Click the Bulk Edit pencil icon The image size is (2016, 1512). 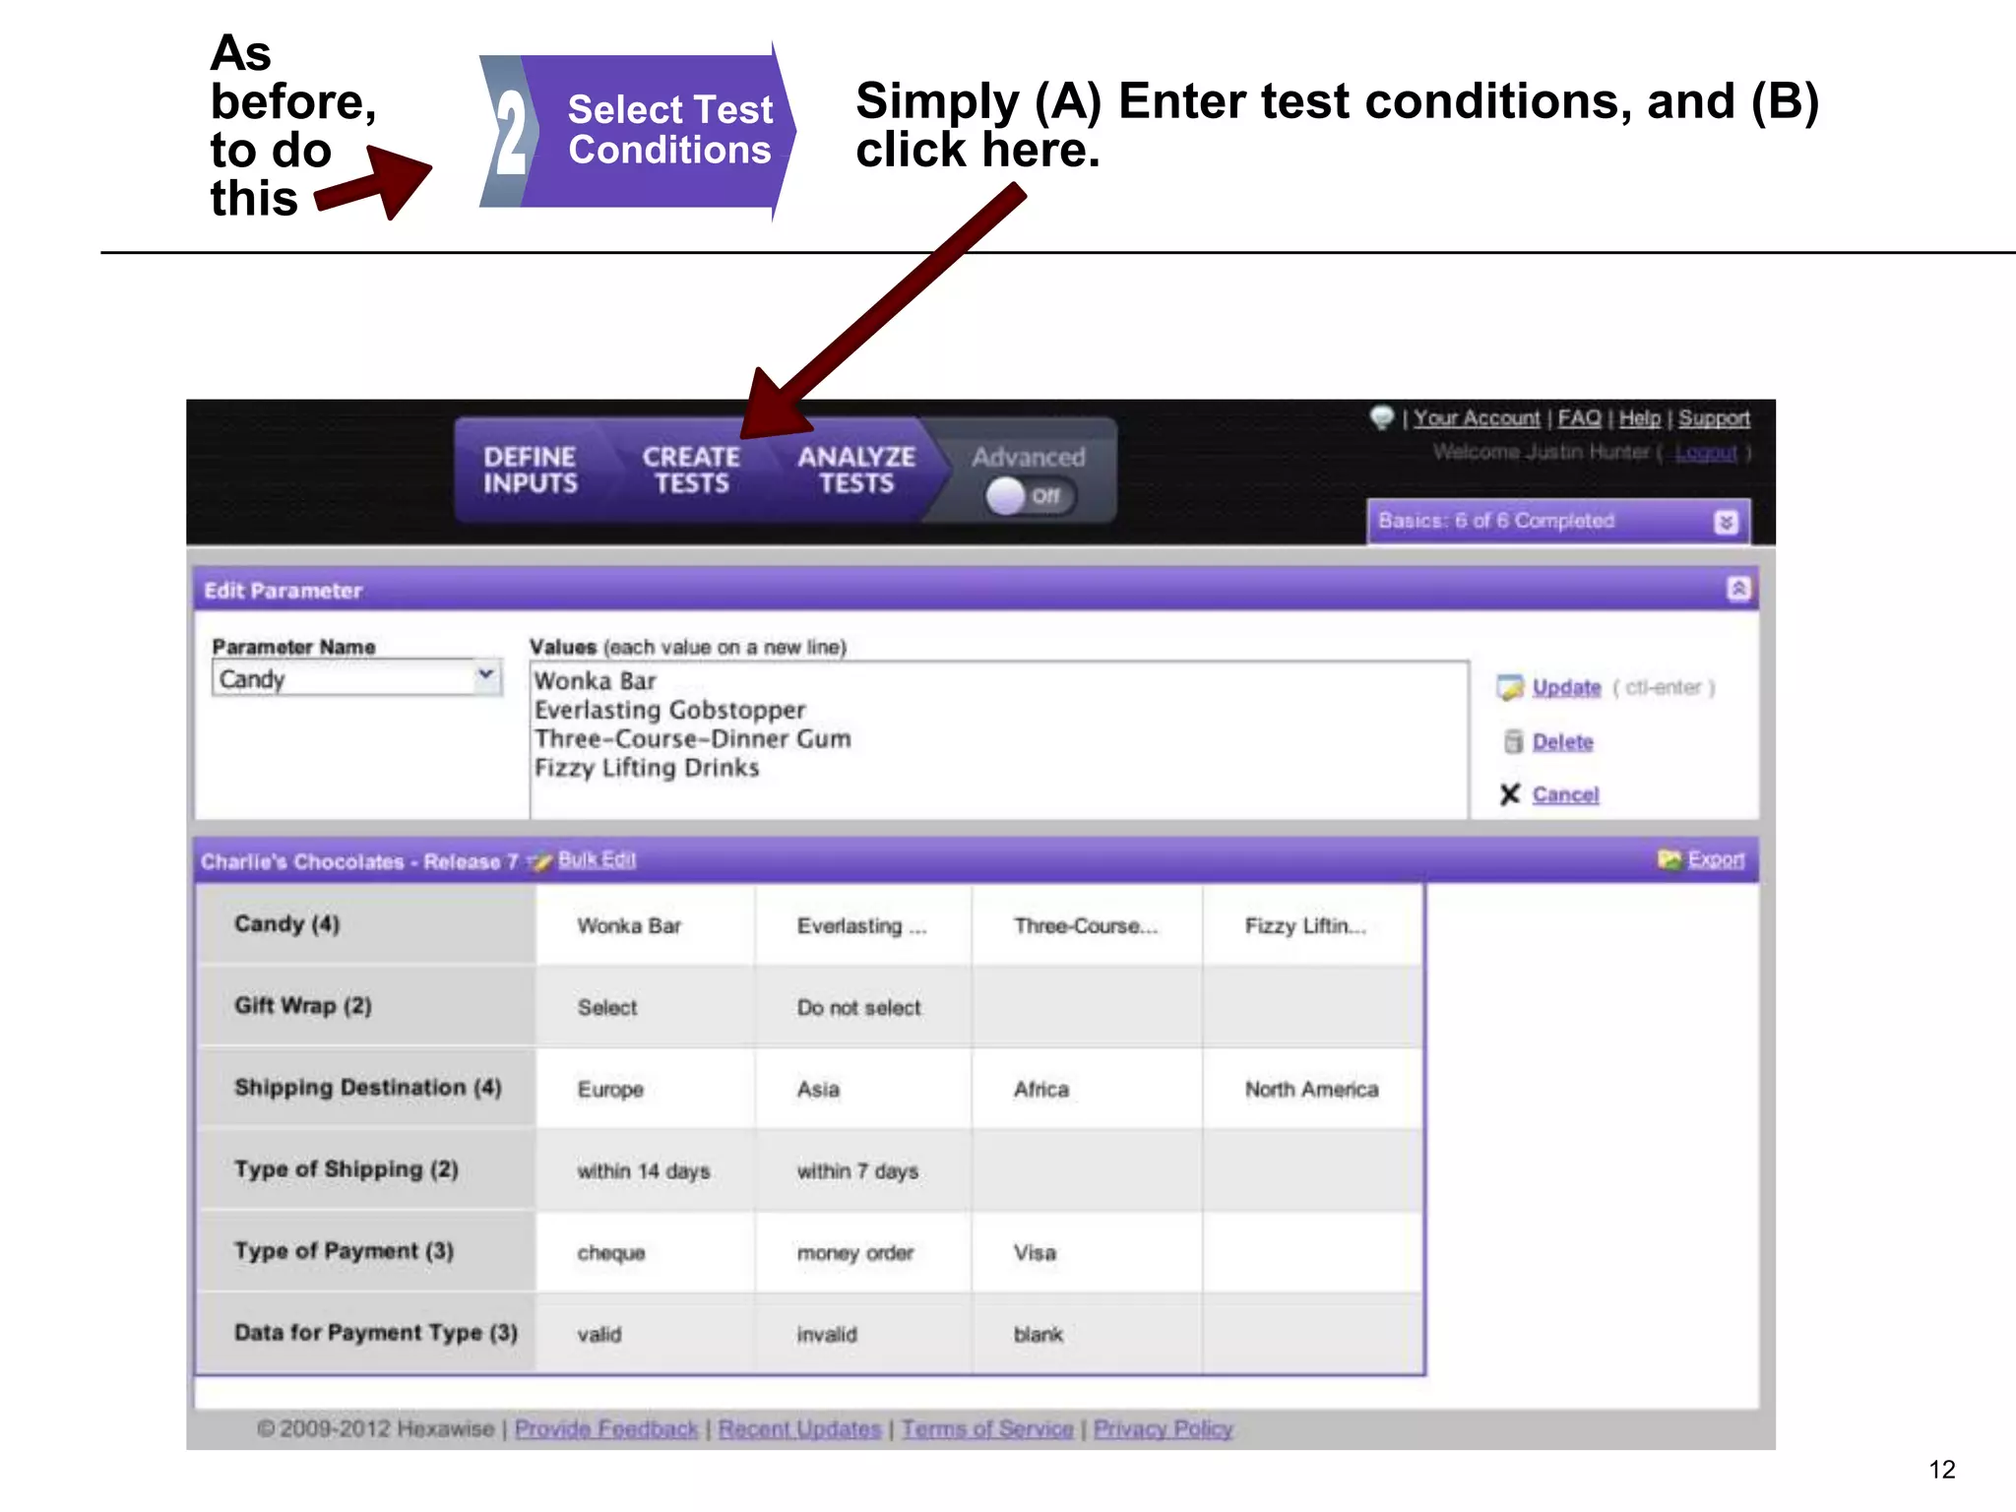[x=540, y=861]
